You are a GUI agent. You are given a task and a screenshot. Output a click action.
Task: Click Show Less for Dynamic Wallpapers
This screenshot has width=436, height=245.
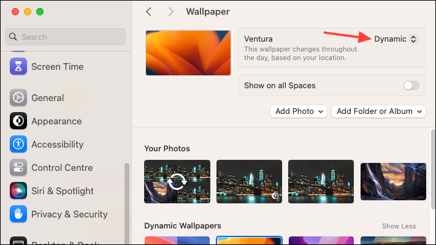399,226
